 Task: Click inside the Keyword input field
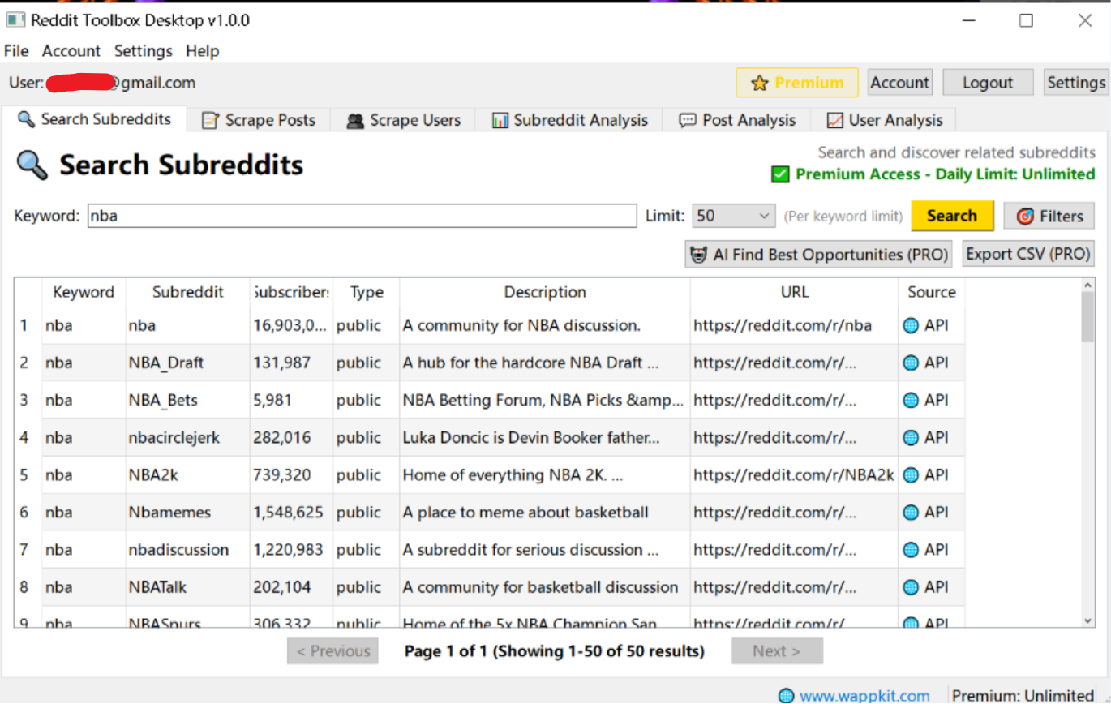coord(361,216)
